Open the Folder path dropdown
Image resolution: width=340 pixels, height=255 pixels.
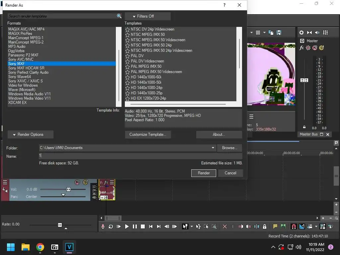[213, 148]
